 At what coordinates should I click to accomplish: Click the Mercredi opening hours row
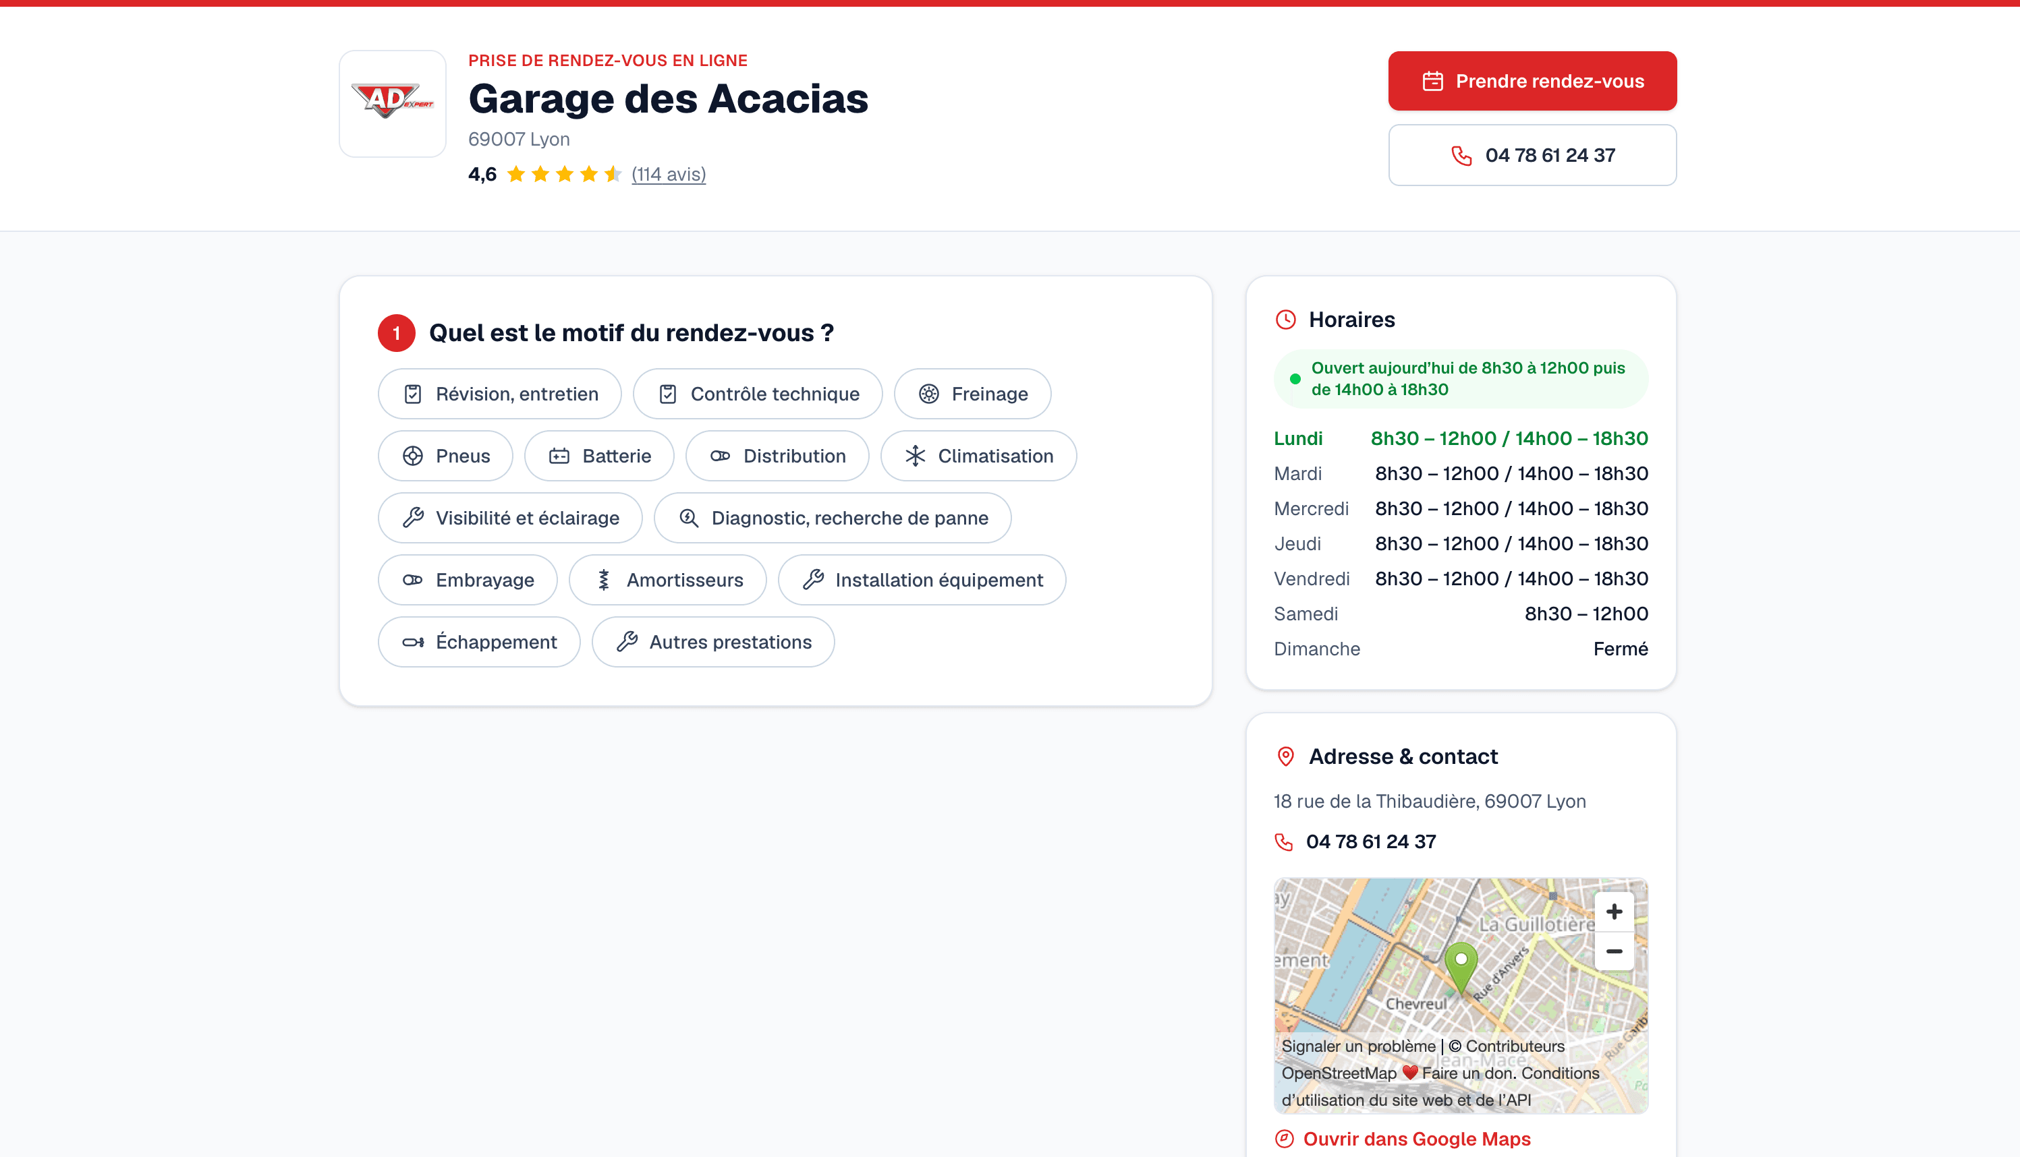tap(1460, 508)
